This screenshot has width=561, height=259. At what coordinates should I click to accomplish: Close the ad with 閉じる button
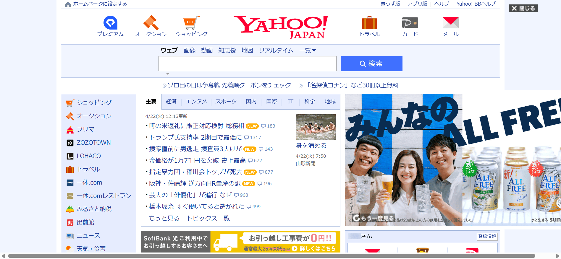tap(523, 8)
